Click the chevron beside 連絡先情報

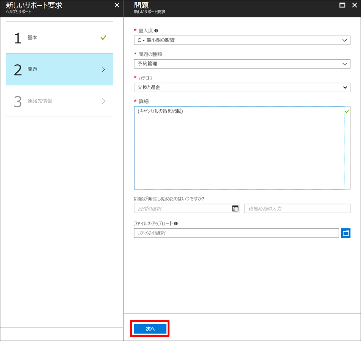coord(103,101)
